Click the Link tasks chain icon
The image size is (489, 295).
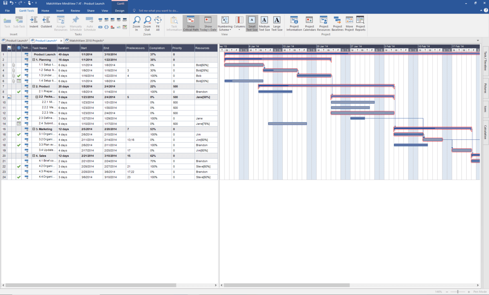point(101,27)
